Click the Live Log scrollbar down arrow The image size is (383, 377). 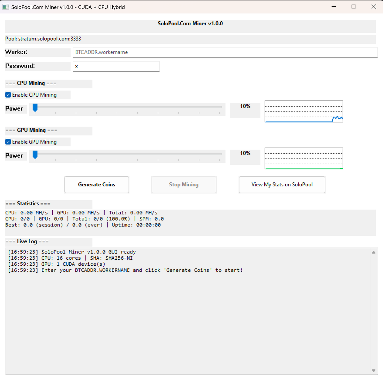tap(373, 371)
